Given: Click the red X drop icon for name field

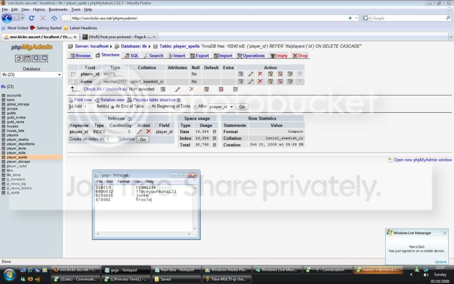Looking at the screenshot, I should (x=260, y=82).
